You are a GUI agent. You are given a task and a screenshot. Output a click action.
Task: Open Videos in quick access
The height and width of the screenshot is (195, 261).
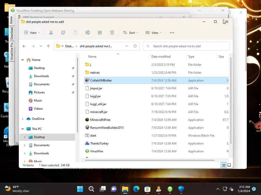pos(38,109)
